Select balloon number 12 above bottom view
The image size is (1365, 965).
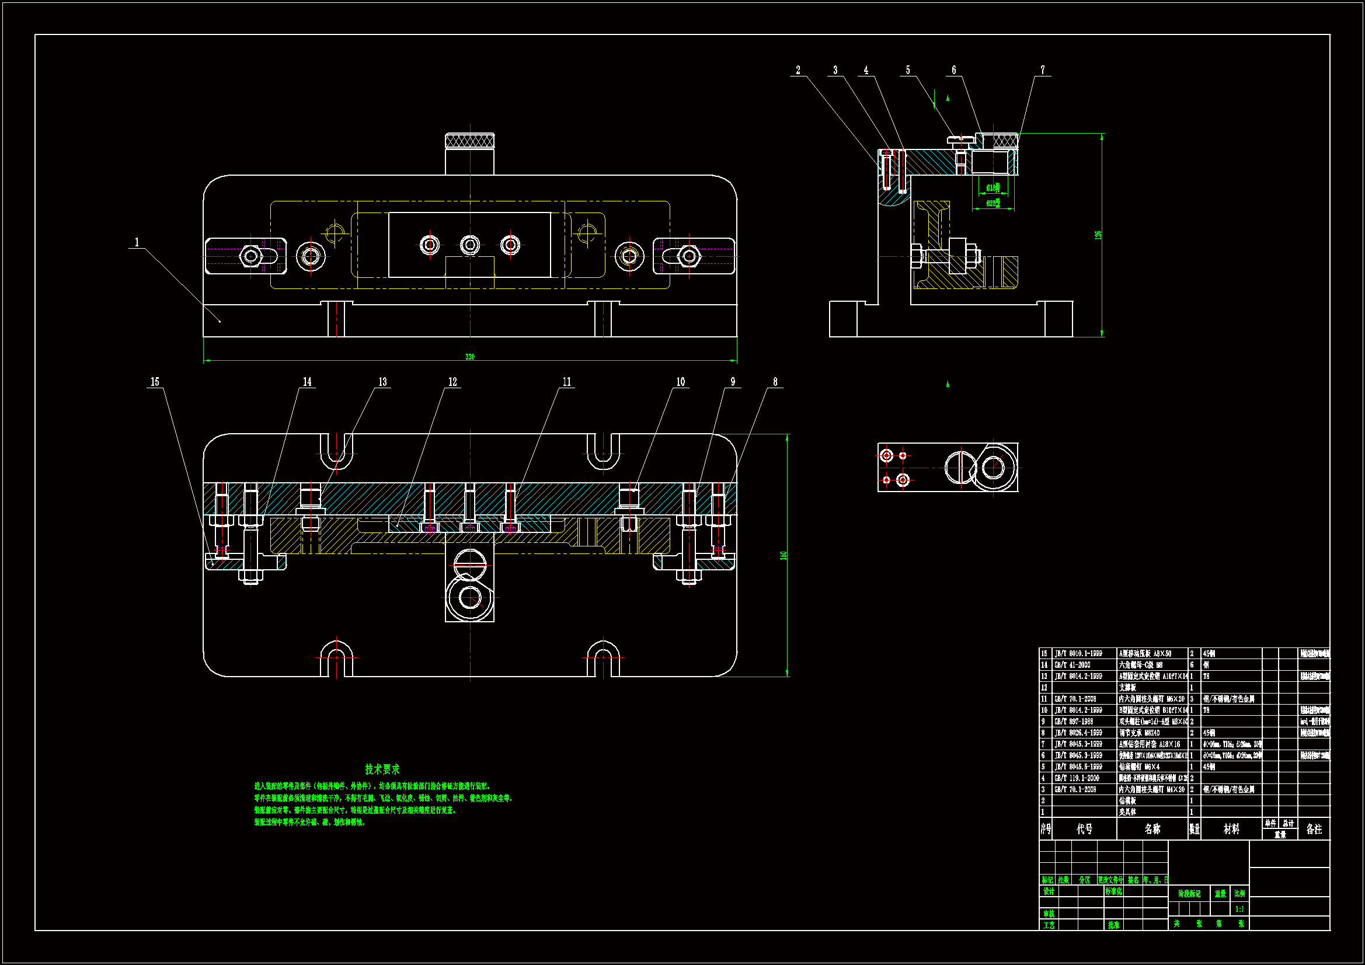click(452, 382)
